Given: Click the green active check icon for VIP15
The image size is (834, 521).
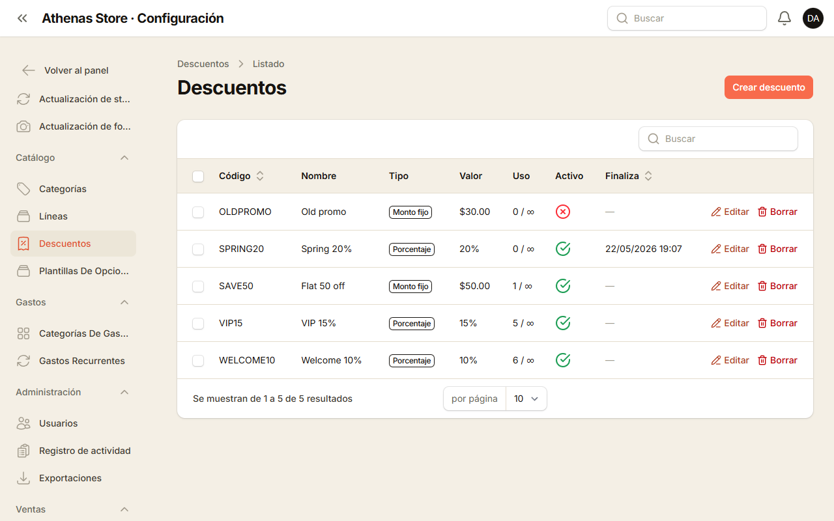Looking at the screenshot, I should (x=563, y=323).
